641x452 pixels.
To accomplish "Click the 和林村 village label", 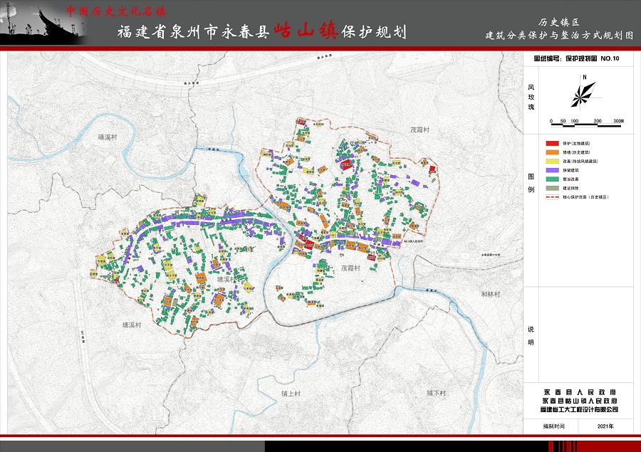I will [491, 294].
